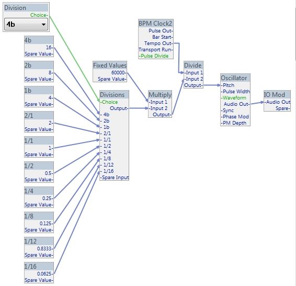Select the PM Depth input
Viewport: 296px width, 286px height.
pyautogui.click(x=234, y=123)
